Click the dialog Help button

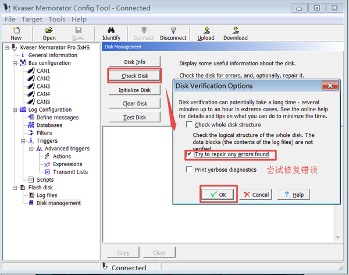click(294, 195)
